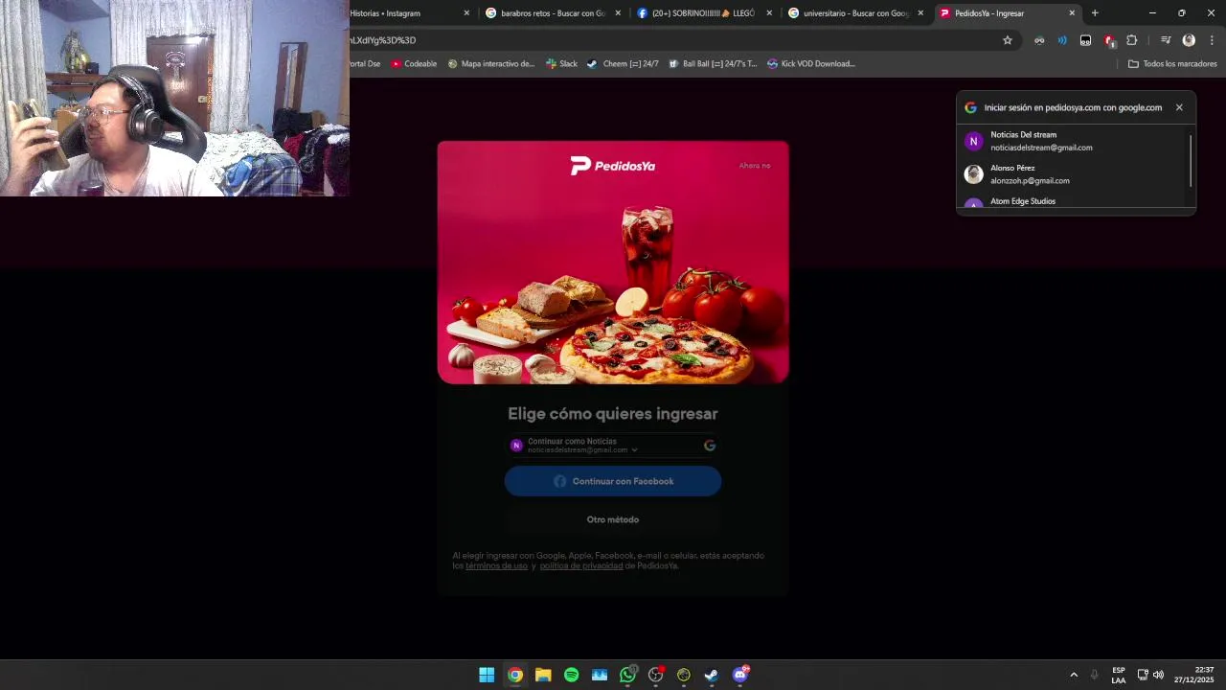
Task: Open Chrome three-dot menu
Action: coord(1212,40)
